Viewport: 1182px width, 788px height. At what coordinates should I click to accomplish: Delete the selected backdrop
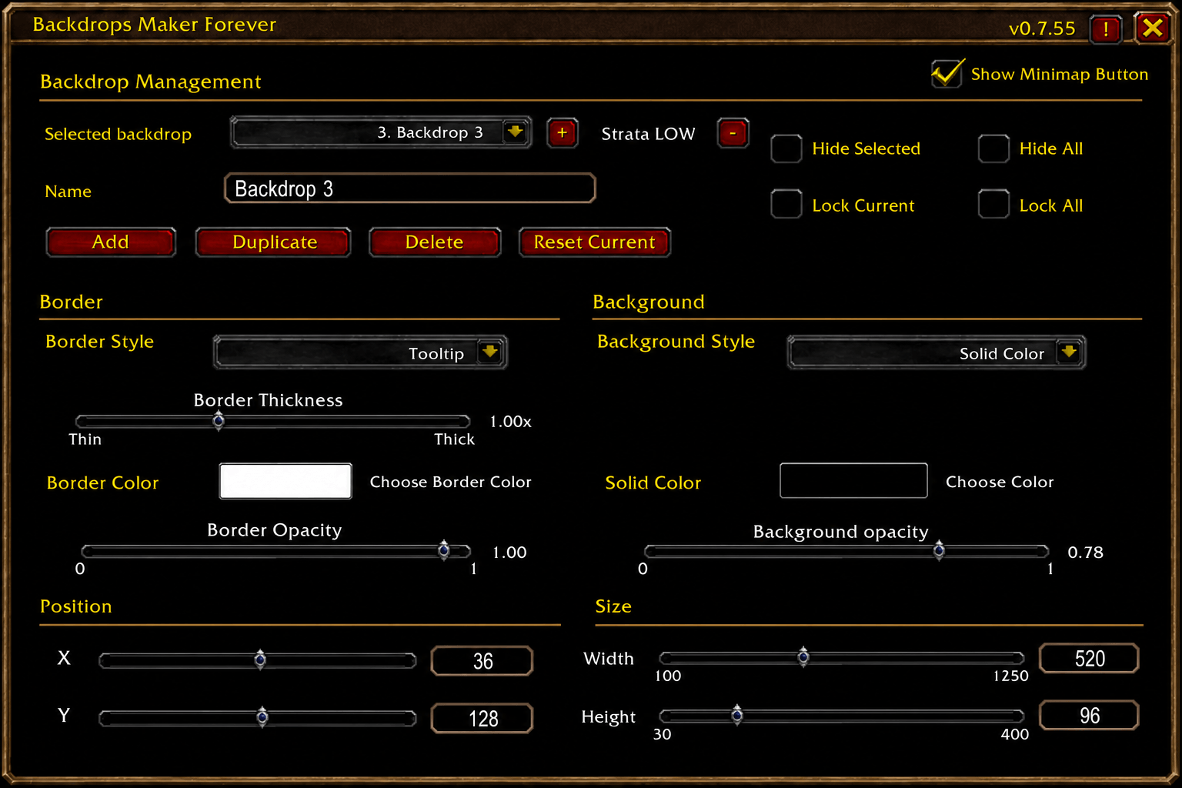point(435,242)
